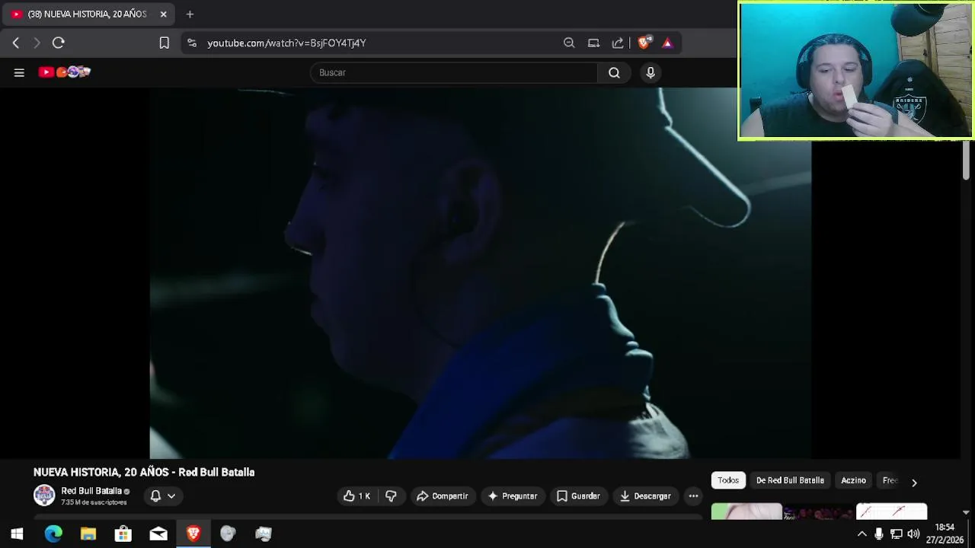Open notification bell subscription dropdown

(163, 496)
